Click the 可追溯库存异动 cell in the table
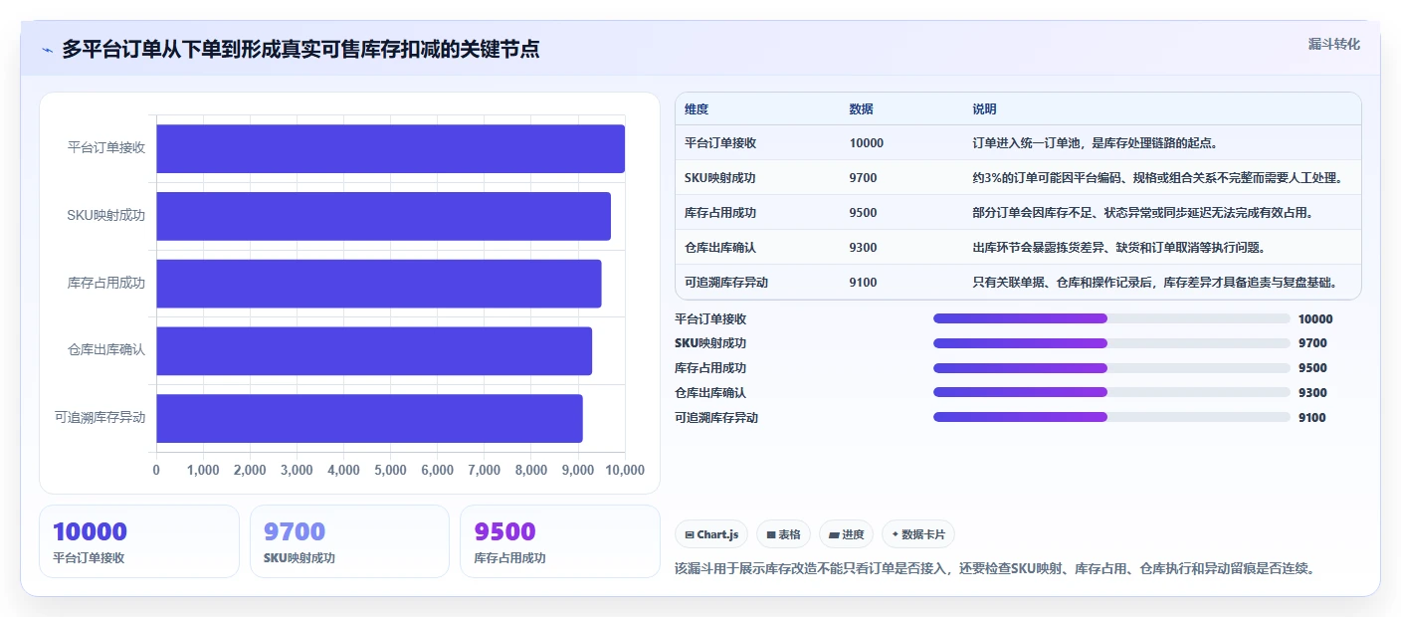 726,283
